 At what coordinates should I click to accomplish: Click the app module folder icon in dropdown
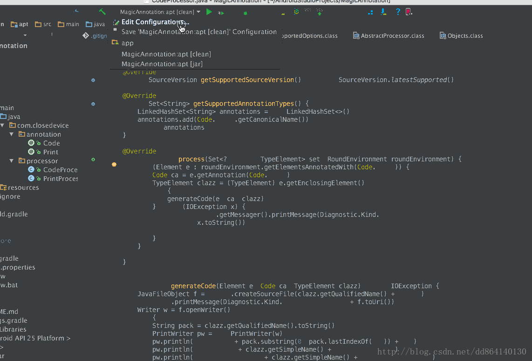tap(115, 42)
